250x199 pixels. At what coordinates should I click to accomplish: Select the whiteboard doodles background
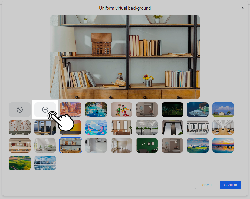(x=20, y=127)
